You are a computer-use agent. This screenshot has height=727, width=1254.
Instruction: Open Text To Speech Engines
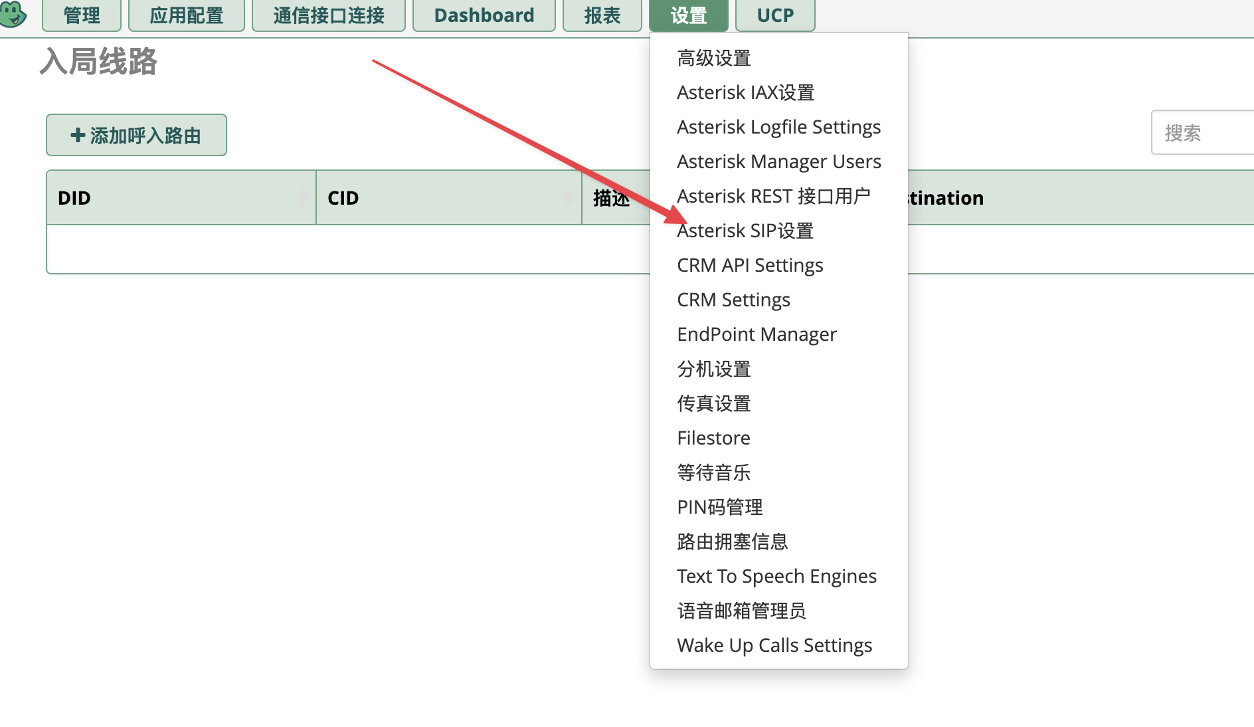pos(776,576)
